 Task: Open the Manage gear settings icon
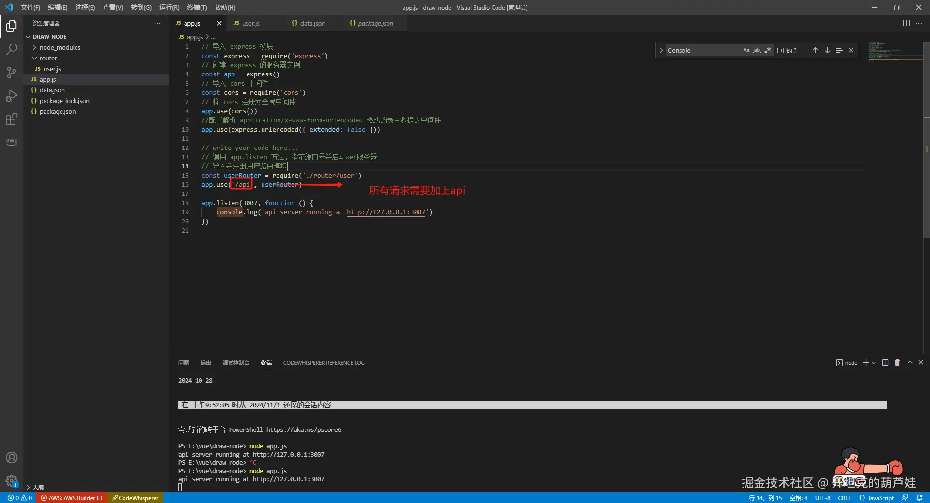pos(12,481)
